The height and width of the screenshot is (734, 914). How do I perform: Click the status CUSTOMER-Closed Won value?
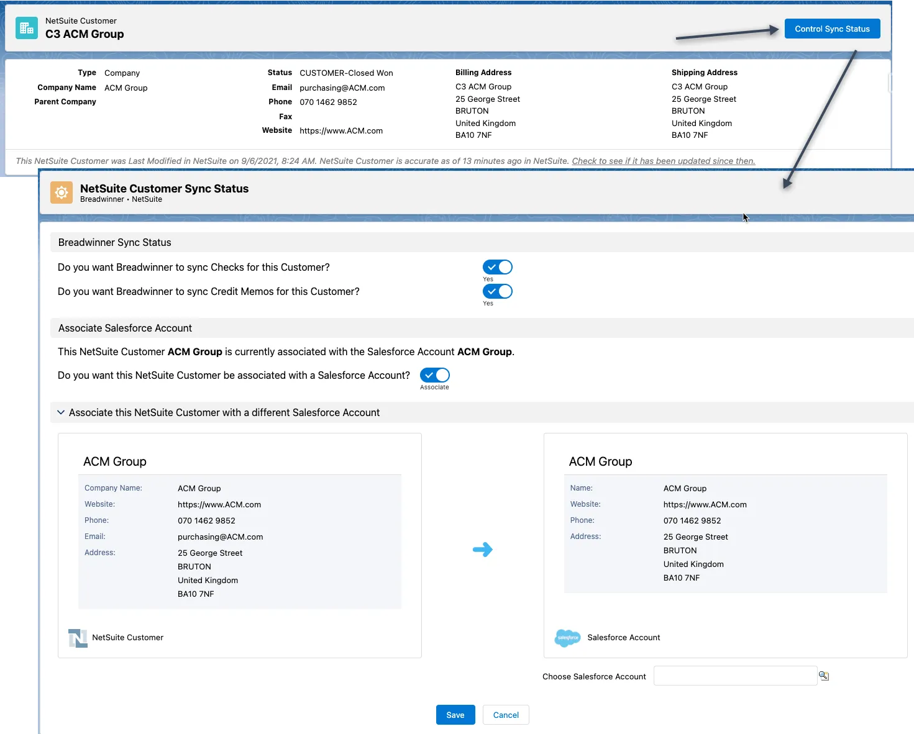point(346,73)
